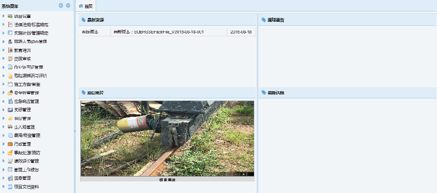This screenshot has width=437, height=193.
Task: Click the collapse arrow icon in 系统菜单 header
Action: (x=61, y=5)
